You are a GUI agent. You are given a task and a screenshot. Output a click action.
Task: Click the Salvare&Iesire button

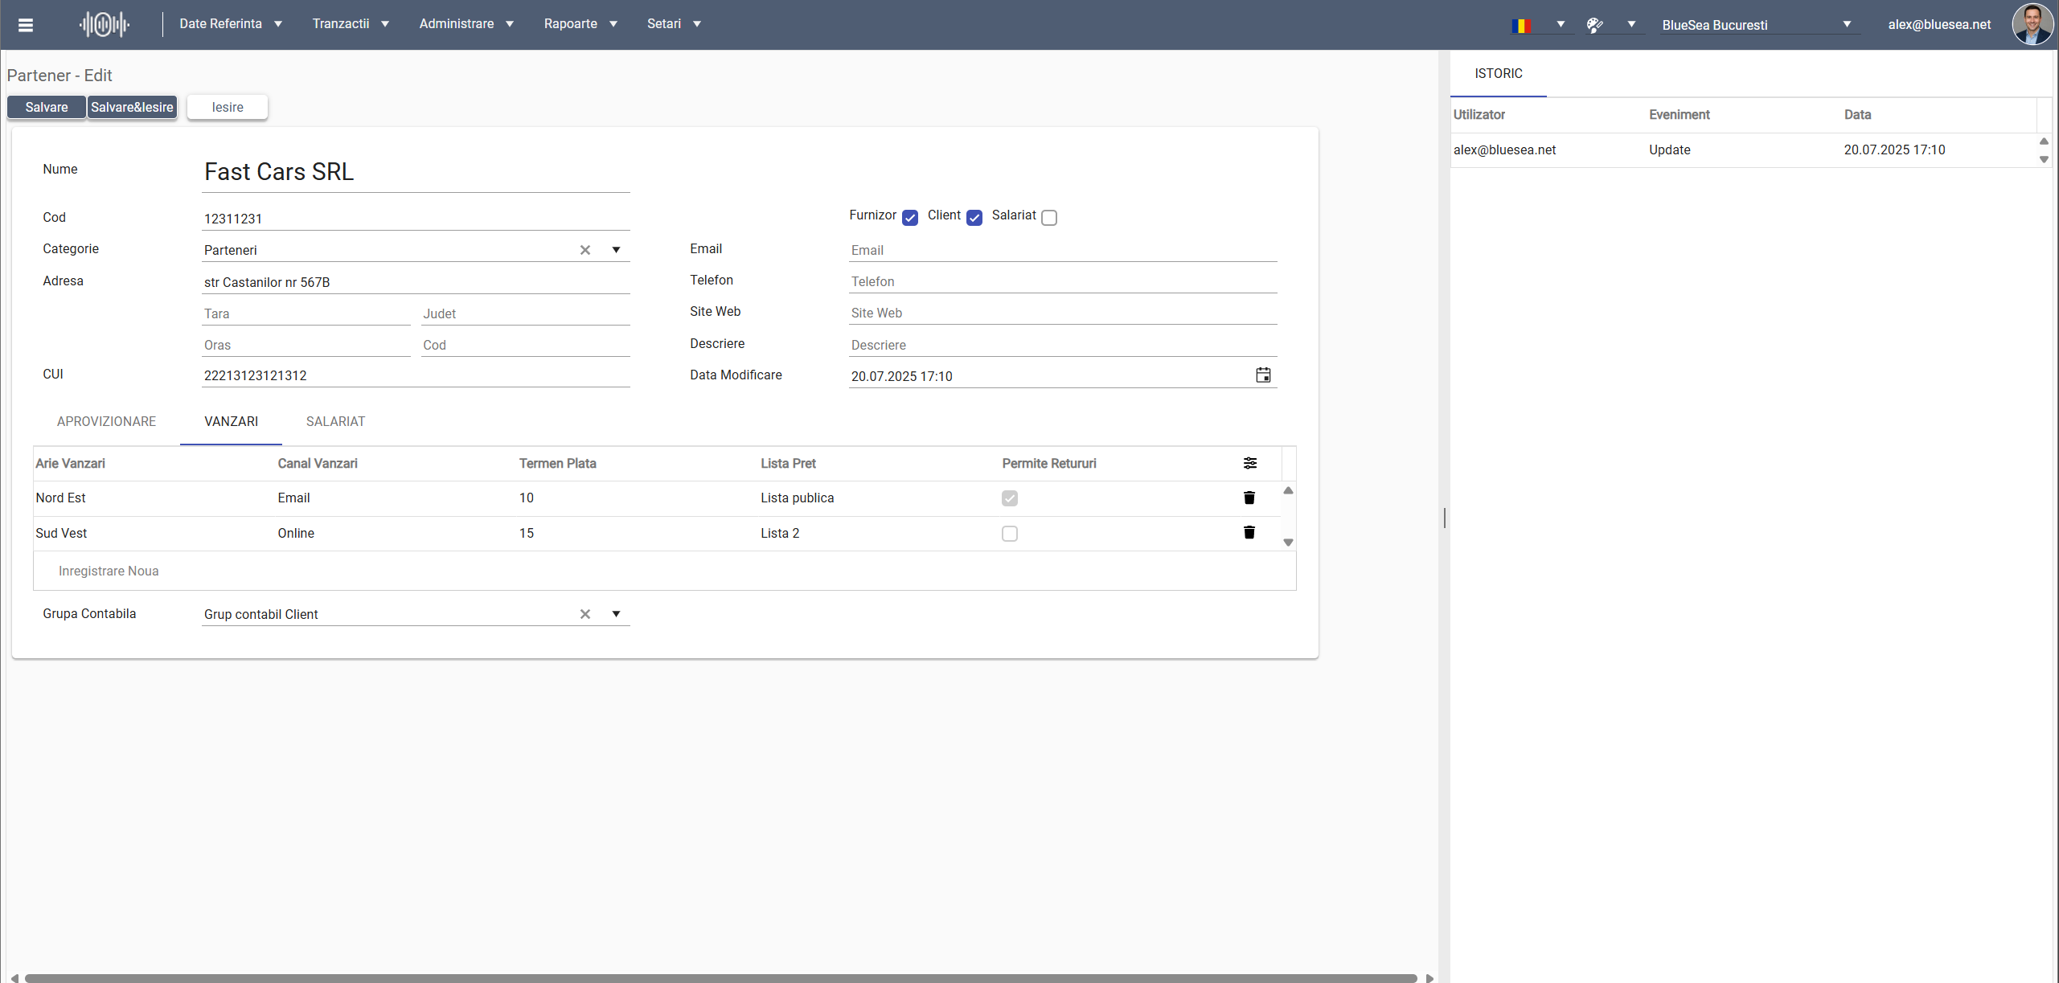click(132, 107)
